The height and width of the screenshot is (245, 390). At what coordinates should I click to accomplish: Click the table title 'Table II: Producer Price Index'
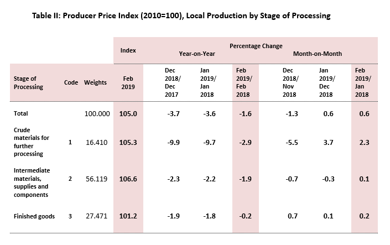point(180,16)
